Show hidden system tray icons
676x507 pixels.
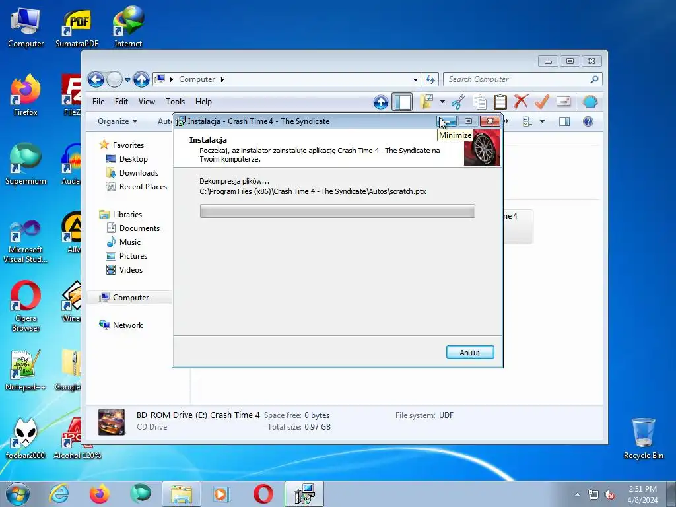pos(577,494)
